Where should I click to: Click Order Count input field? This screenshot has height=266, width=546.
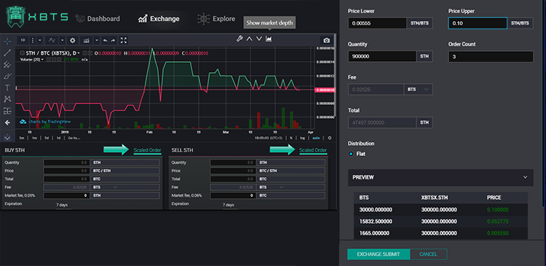[491, 56]
